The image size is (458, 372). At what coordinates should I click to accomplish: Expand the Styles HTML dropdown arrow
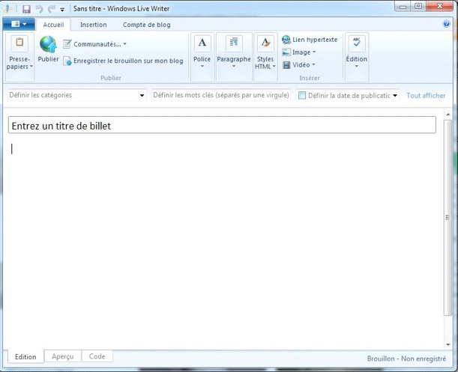coord(274,67)
